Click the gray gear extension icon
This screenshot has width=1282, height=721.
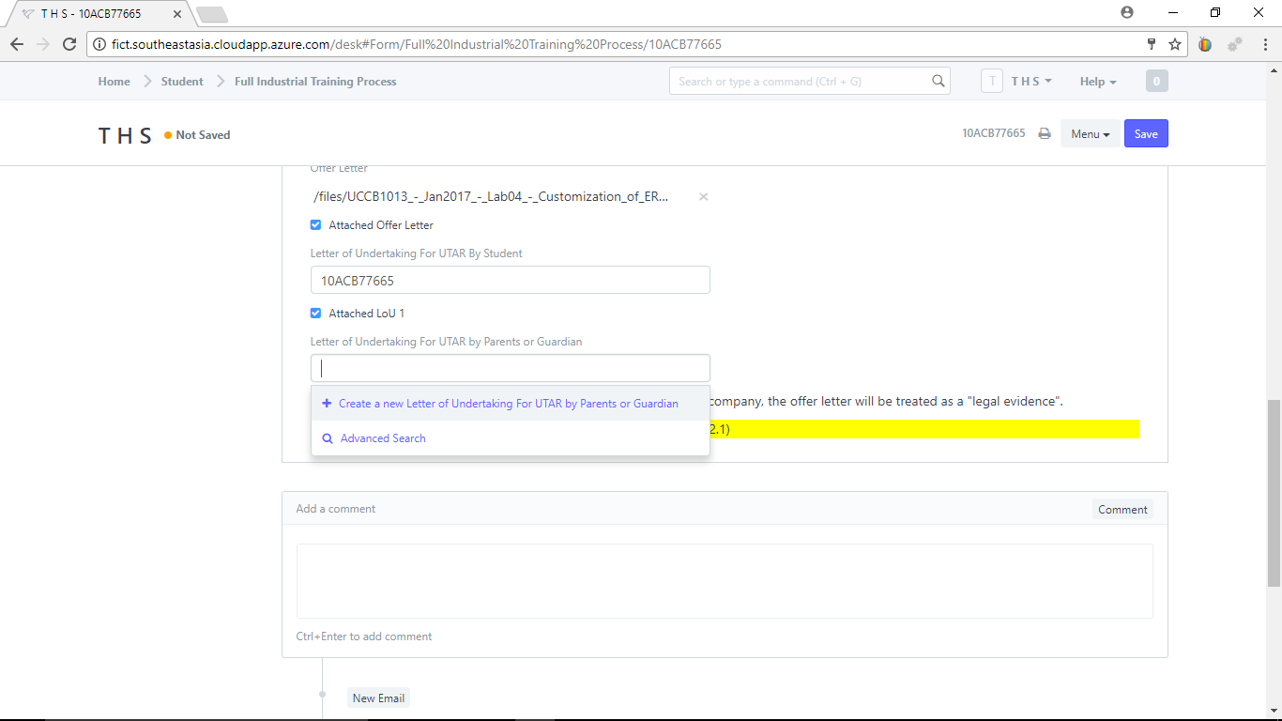click(x=1235, y=44)
